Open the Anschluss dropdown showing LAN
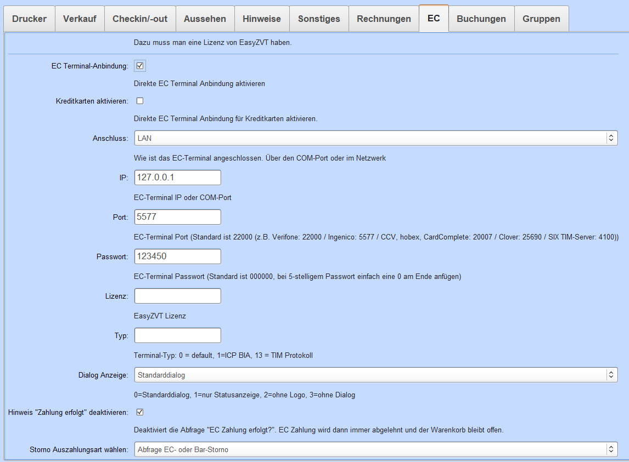The height and width of the screenshot is (462, 629). tap(375, 138)
